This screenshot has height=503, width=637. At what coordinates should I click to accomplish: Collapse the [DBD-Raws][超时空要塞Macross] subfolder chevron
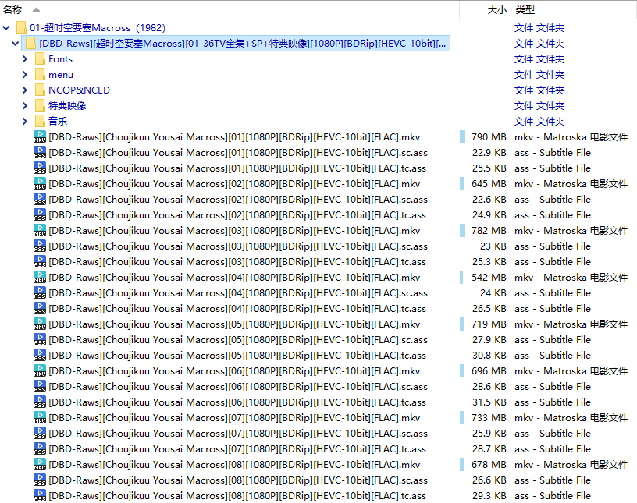(16, 44)
